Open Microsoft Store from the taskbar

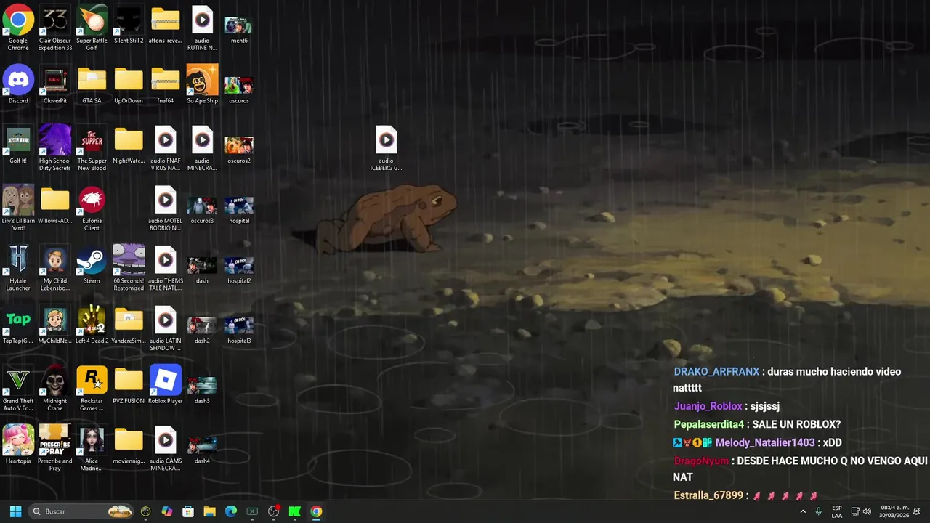coord(188,511)
